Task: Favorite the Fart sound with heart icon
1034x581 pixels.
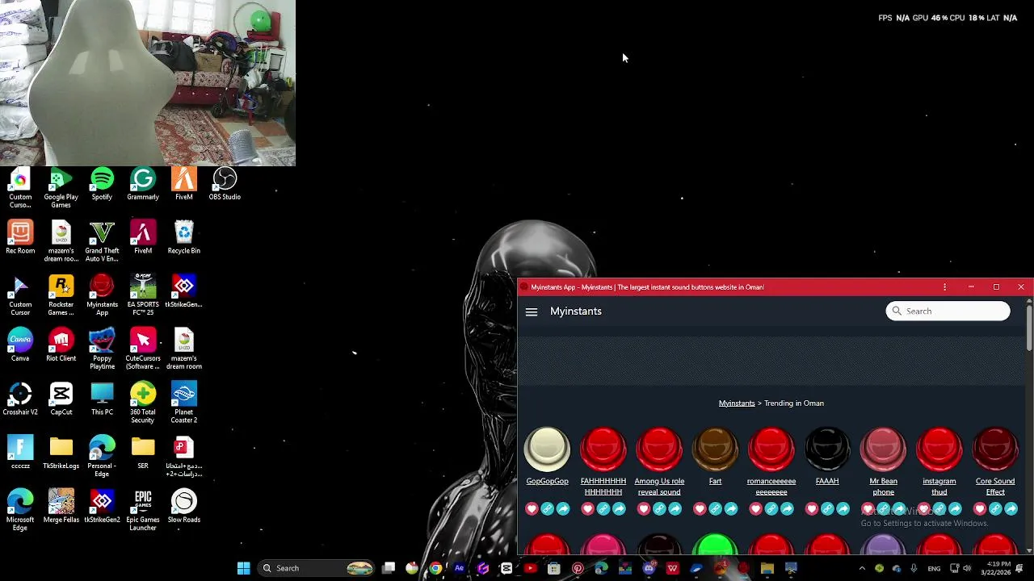Action: click(x=700, y=508)
